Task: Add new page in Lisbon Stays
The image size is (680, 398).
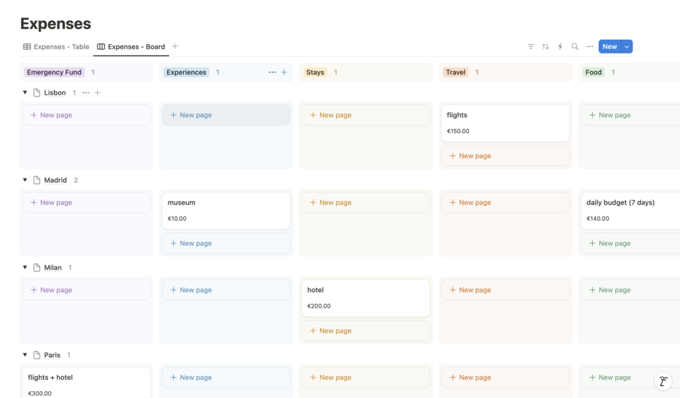Action: (x=365, y=115)
